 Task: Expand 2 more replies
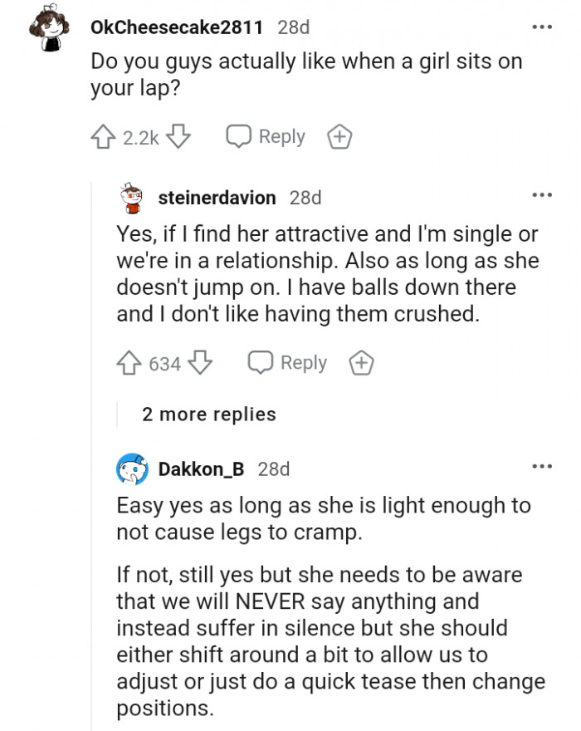pos(209,414)
